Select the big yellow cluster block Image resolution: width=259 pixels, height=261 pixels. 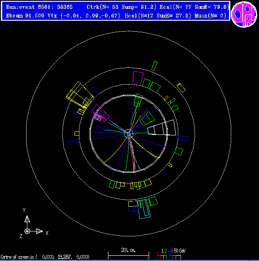80,94
